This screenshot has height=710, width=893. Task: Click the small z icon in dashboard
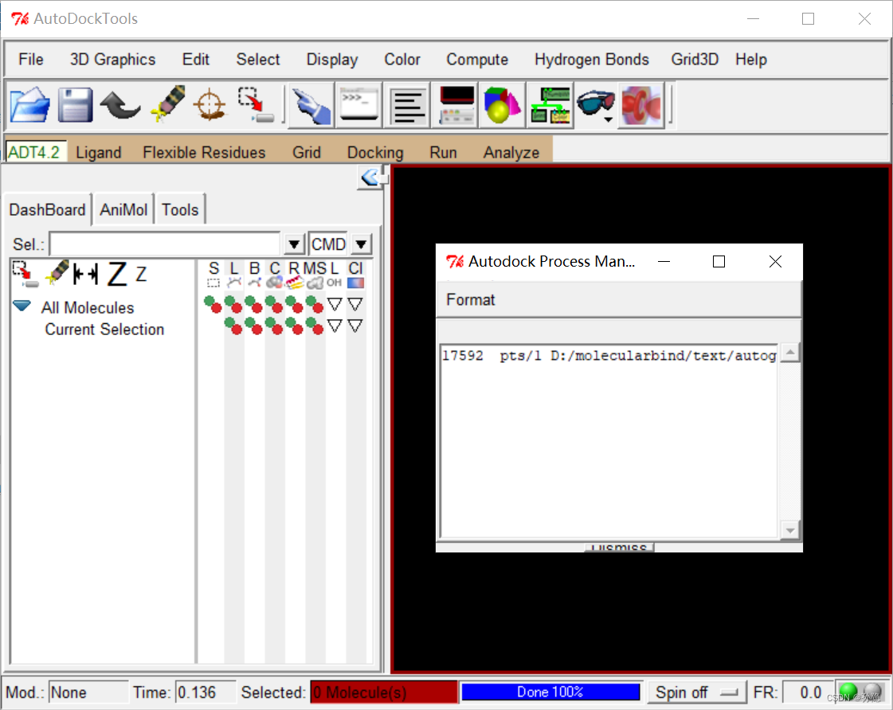(x=141, y=275)
